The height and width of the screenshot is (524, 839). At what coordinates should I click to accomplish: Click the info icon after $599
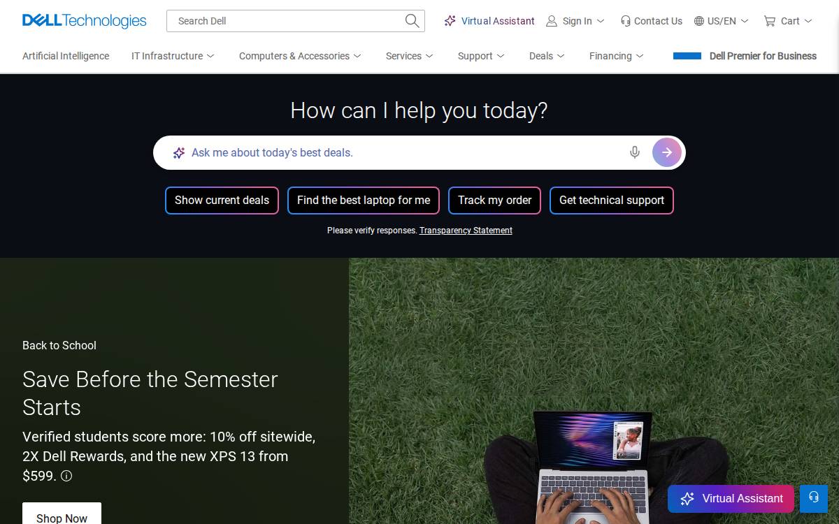[66, 476]
